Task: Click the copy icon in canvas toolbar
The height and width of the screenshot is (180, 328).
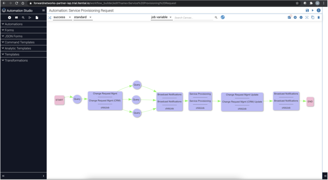Action: pos(313,17)
